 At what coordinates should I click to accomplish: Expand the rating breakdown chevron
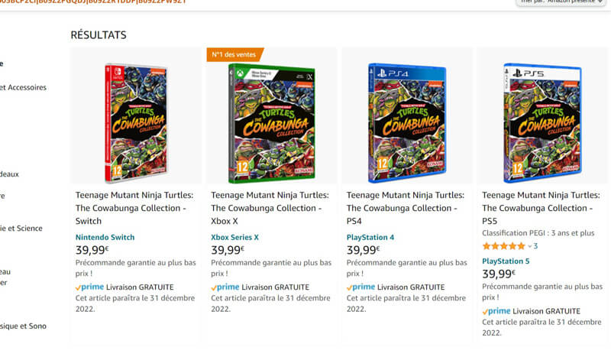pyautogui.click(x=529, y=246)
